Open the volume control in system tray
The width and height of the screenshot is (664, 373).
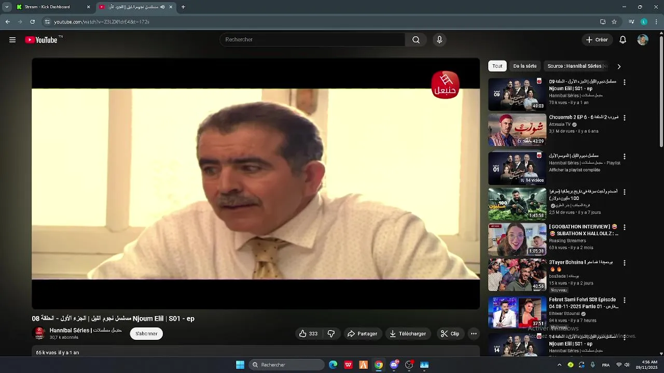[627, 365]
